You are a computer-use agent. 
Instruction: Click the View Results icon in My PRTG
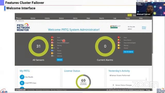tap(22, 77)
